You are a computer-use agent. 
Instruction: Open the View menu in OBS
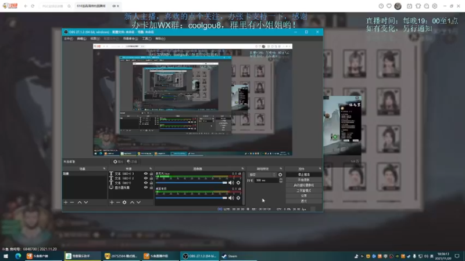[x=95, y=39]
